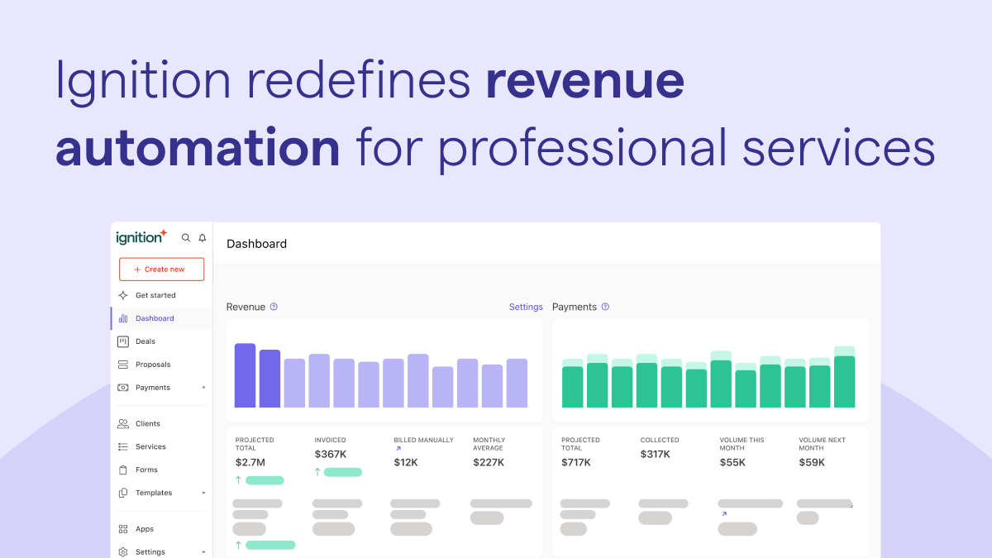Click the Get started sparkle icon
The height and width of the screenshot is (558, 992).
pos(123,295)
